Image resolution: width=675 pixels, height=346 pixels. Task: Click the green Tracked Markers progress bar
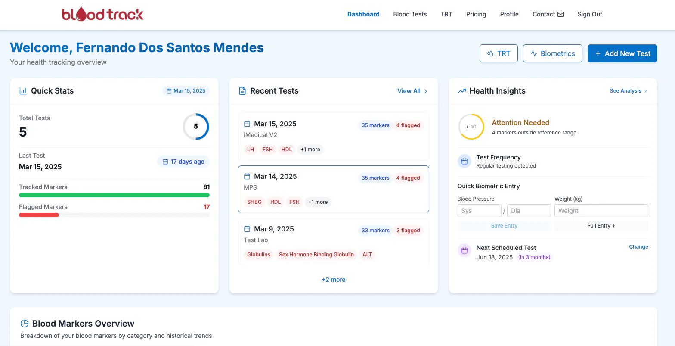coord(114,195)
